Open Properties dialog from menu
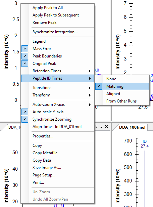The height and width of the screenshot is (207, 153). [x=57, y=136]
